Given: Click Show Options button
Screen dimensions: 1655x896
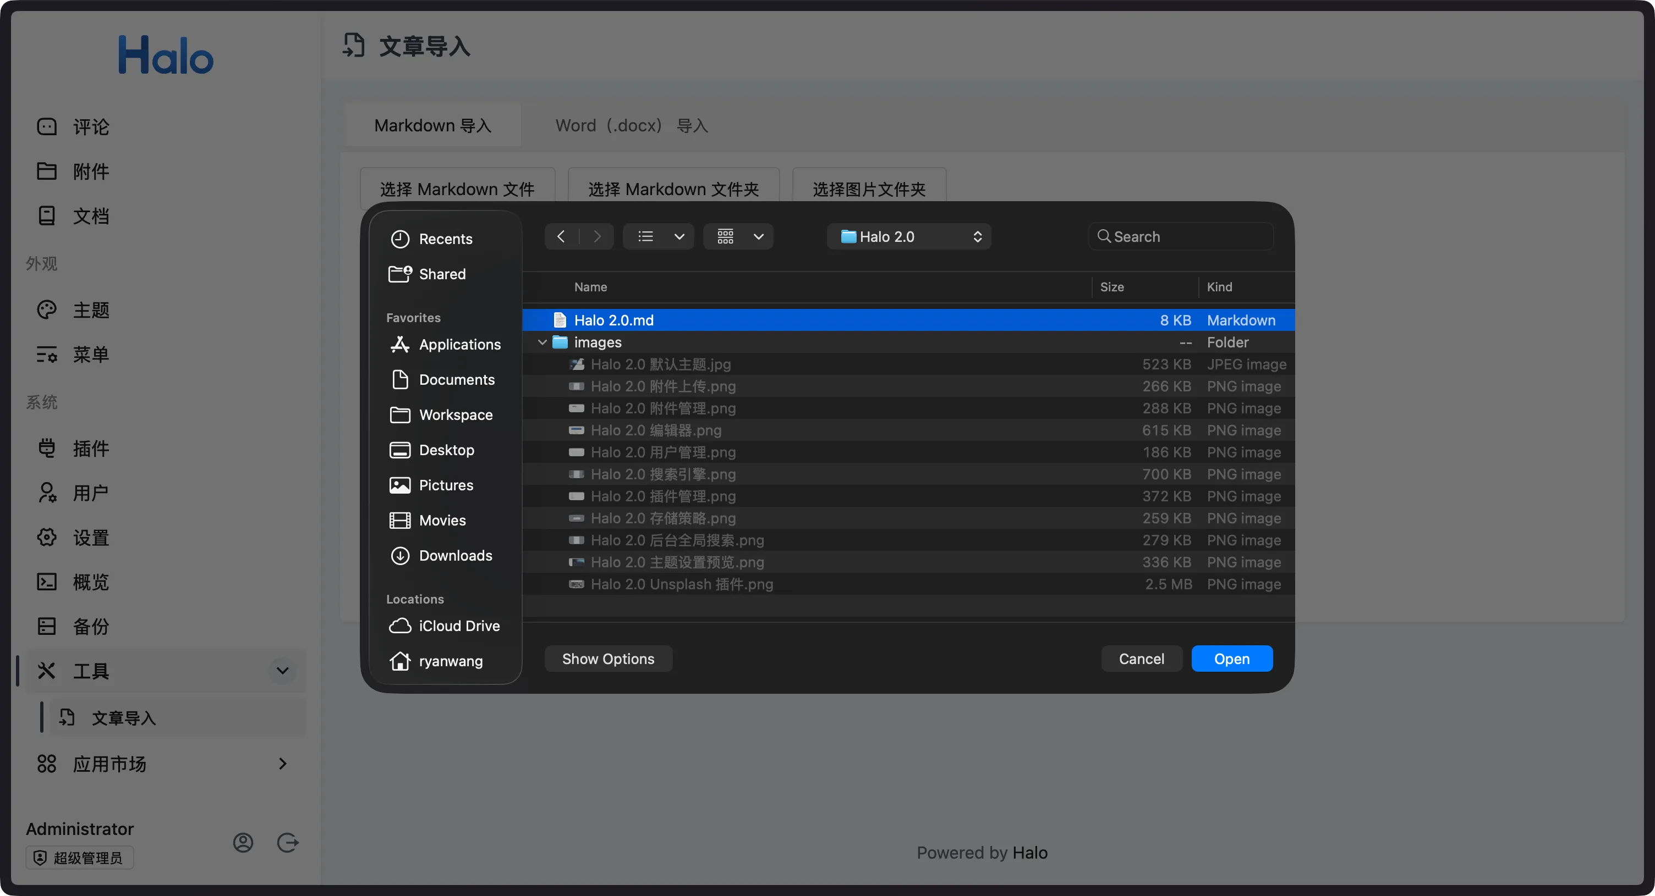Looking at the screenshot, I should click(608, 659).
